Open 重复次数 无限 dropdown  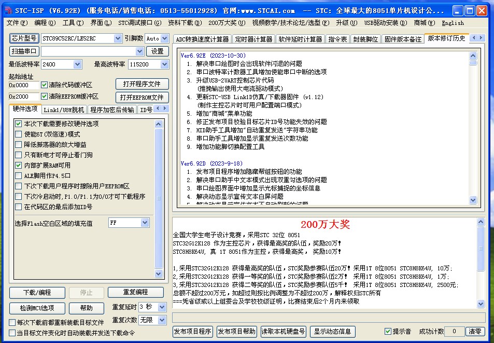162,320
